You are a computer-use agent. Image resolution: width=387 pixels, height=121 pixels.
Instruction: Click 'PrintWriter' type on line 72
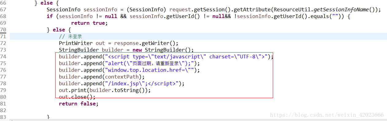(x=75, y=43)
